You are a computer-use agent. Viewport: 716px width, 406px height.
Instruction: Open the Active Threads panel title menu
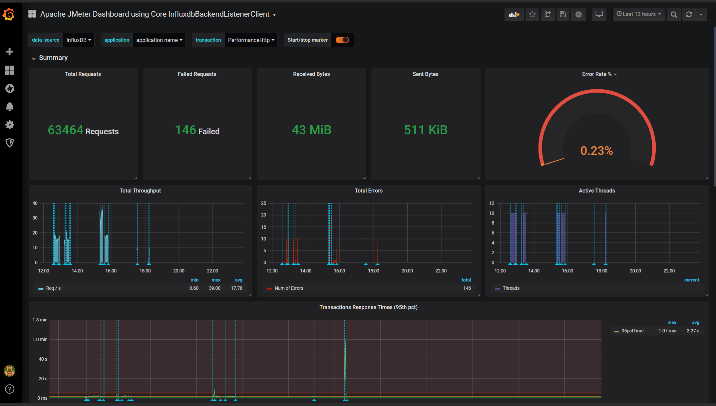tap(597, 191)
